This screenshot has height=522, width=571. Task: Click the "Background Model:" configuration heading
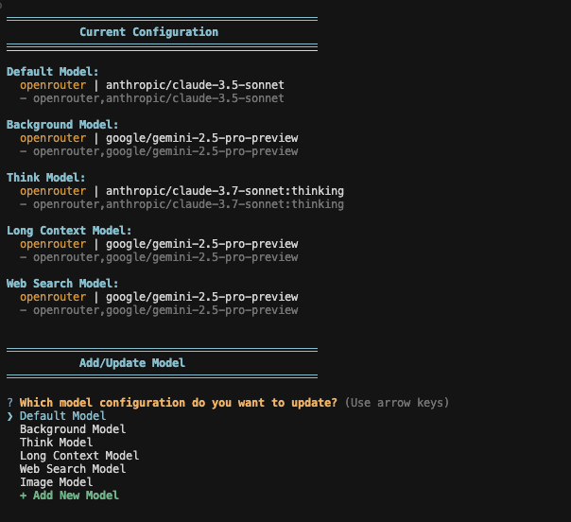62,125
